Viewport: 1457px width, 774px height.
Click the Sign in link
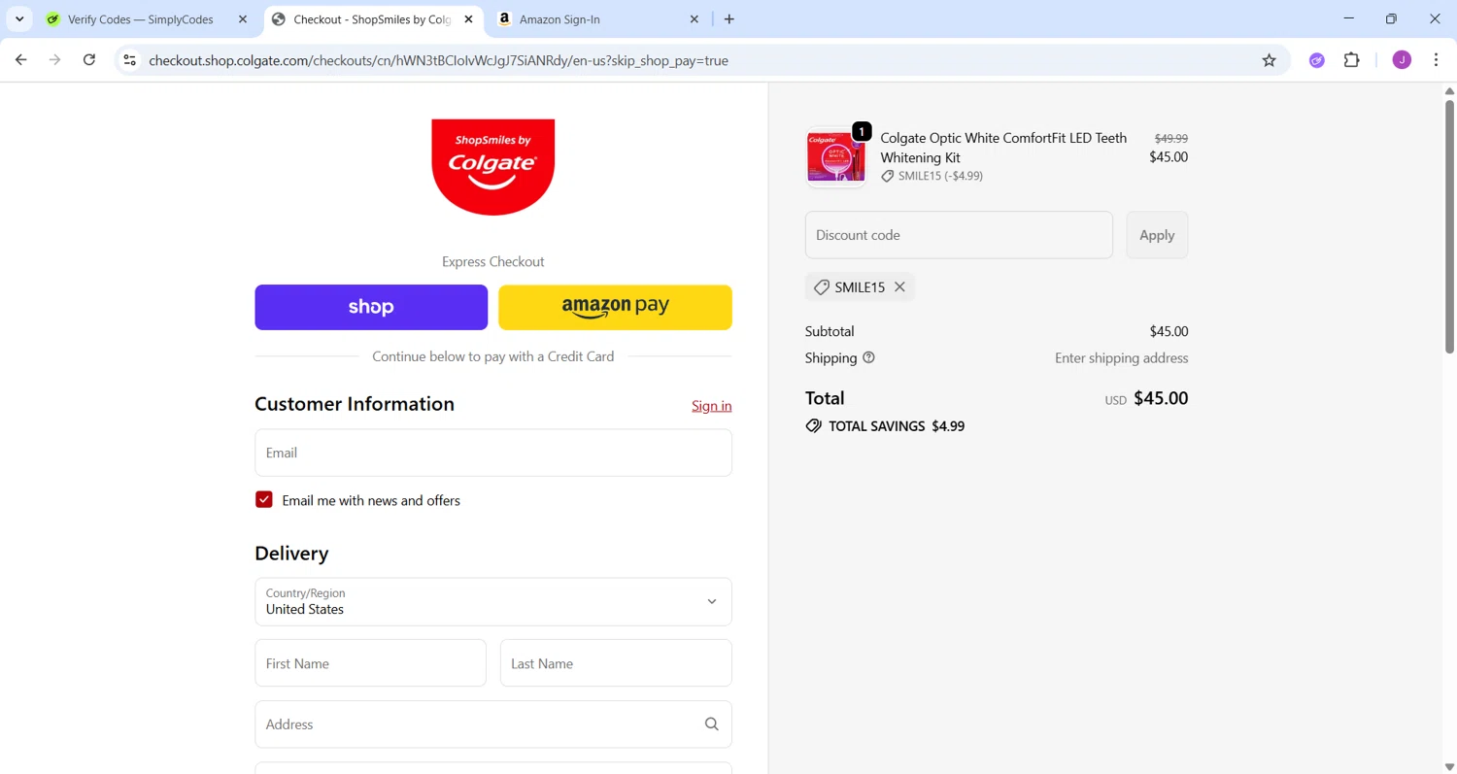pos(711,406)
